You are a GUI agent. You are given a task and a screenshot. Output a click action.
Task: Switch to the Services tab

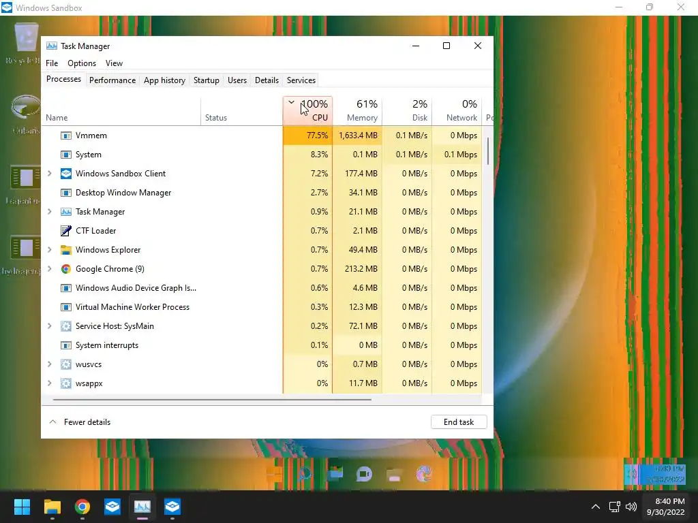[301, 80]
